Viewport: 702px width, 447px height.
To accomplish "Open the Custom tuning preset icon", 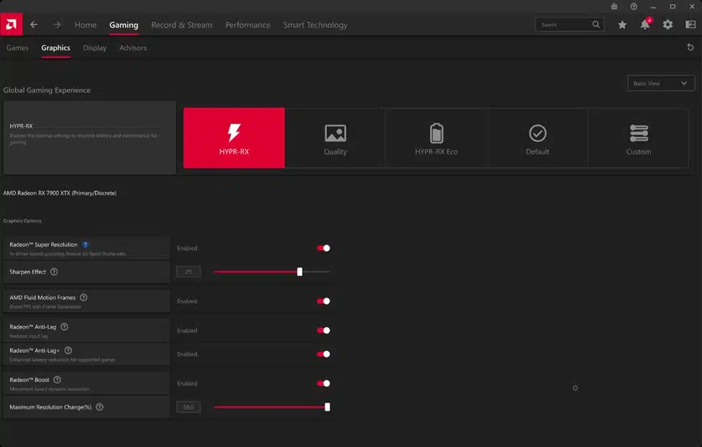I will [639, 133].
